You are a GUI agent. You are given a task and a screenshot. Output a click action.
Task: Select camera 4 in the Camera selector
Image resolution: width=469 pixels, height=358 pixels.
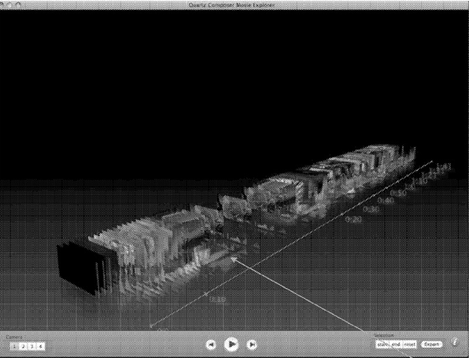pos(40,346)
